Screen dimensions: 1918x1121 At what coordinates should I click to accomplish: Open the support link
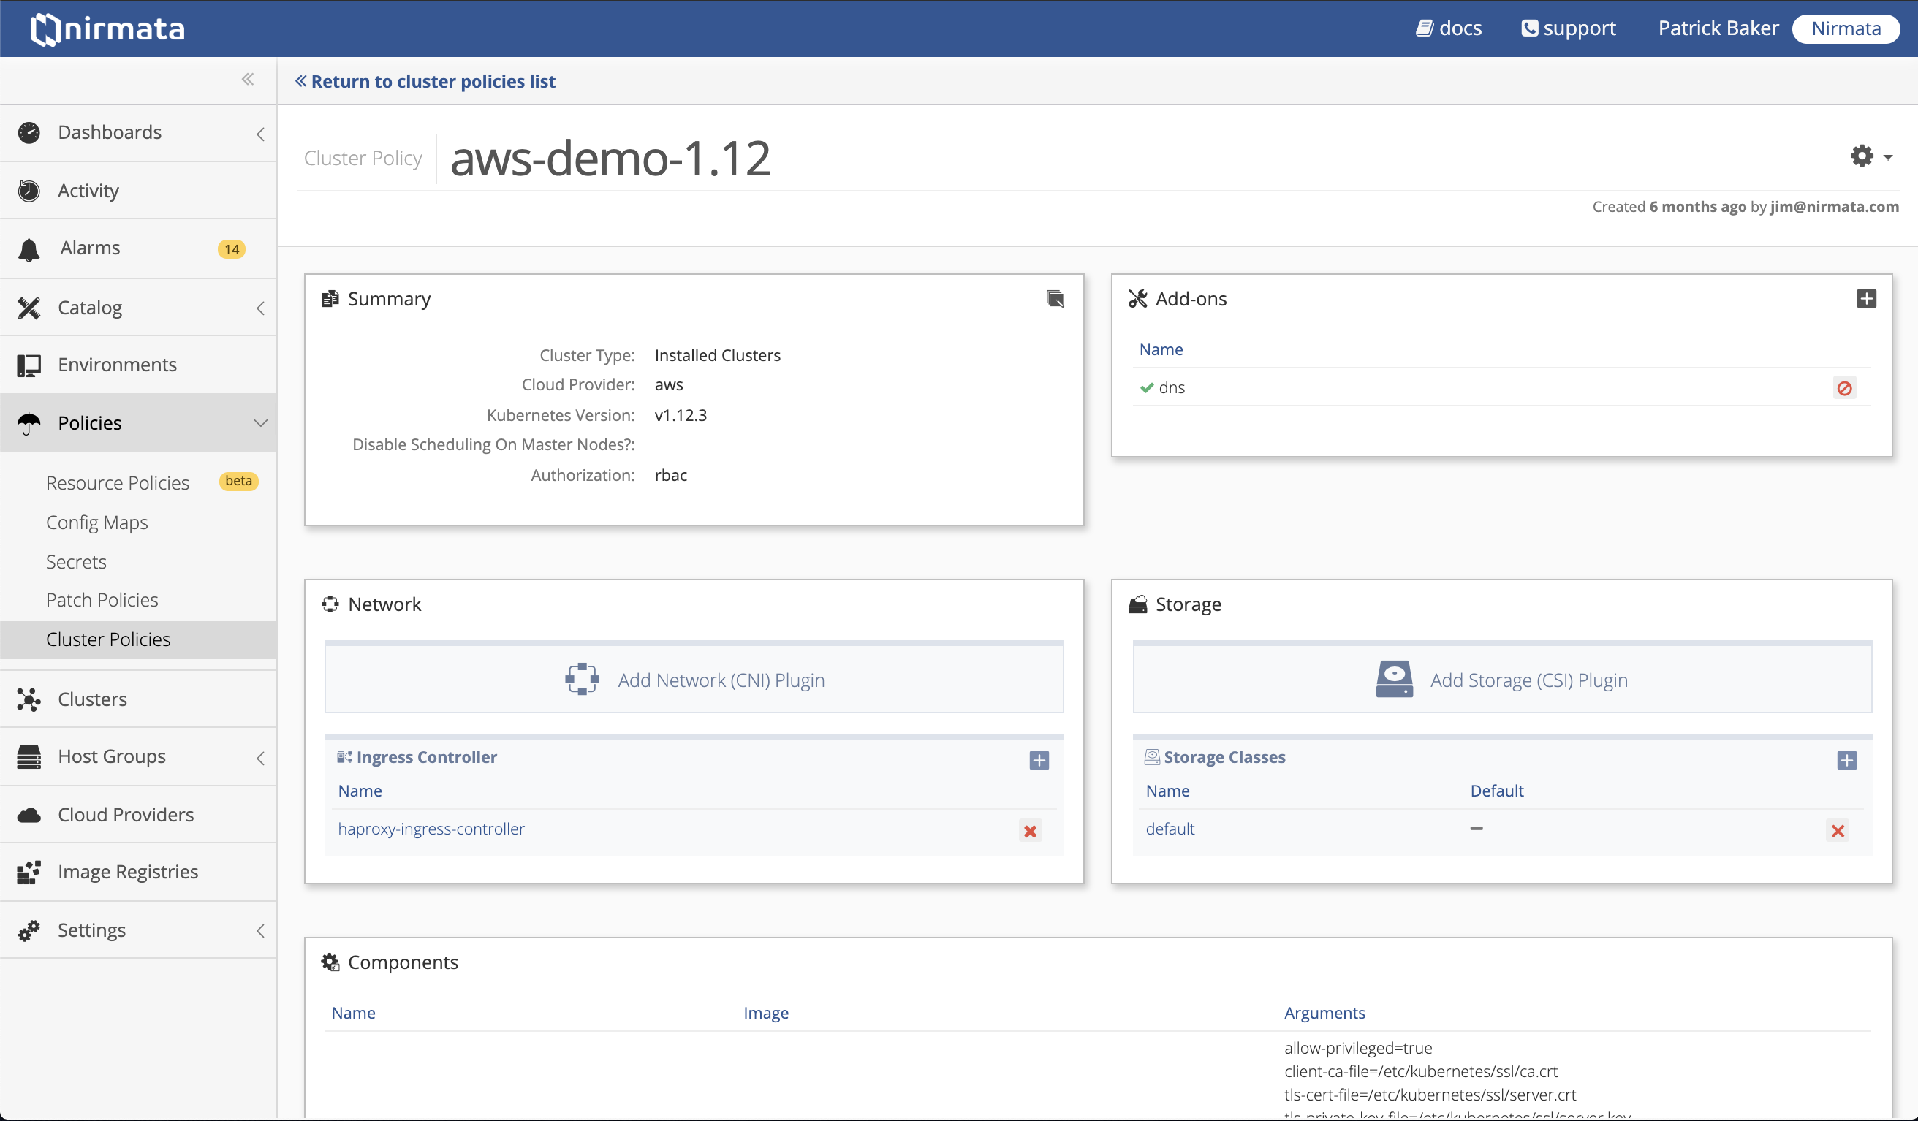coord(1568,28)
